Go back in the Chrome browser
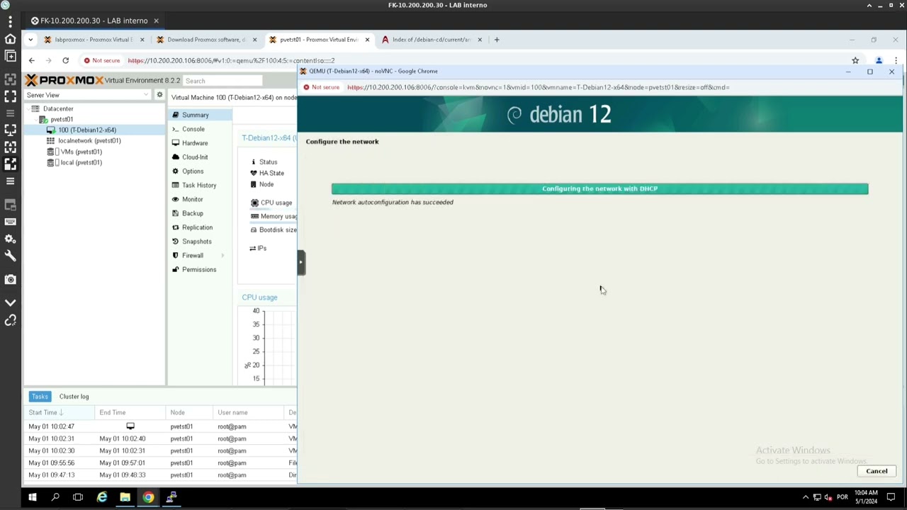907x510 pixels. tap(31, 60)
